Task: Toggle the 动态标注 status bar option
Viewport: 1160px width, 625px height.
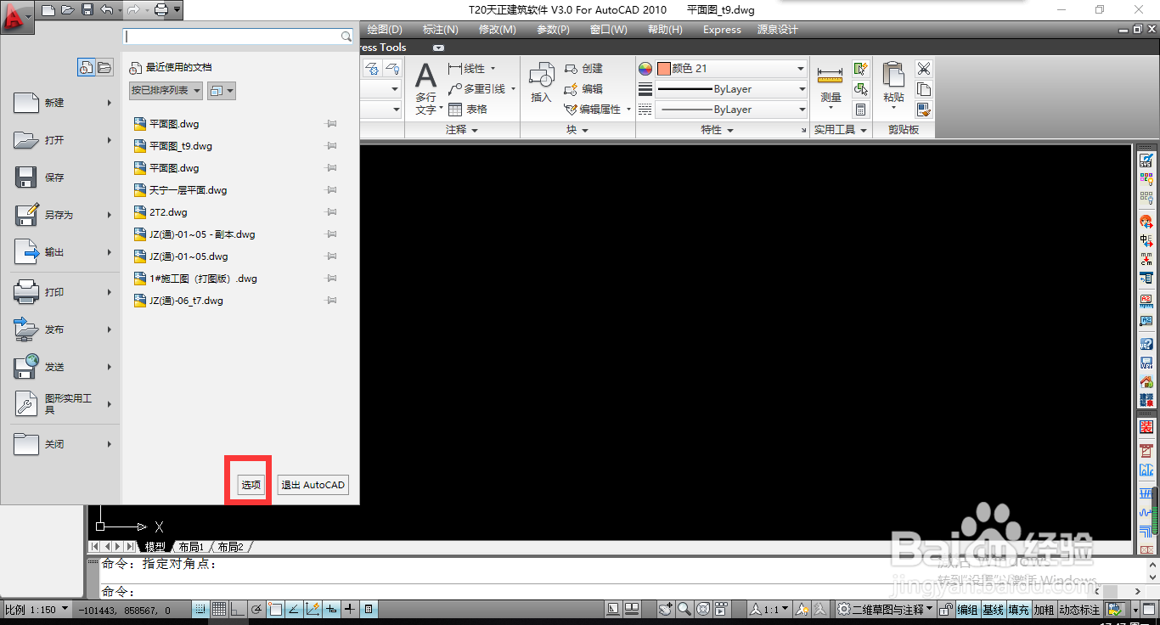Action: (1079, 610)
